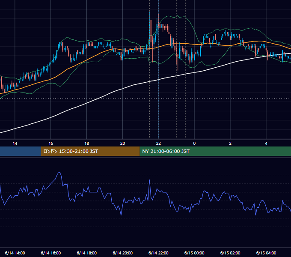Image resolution: width=291 pixels, height=257 pixels.
Task: Click the 2 hour label on time axis
Action: tap(230, 143)
